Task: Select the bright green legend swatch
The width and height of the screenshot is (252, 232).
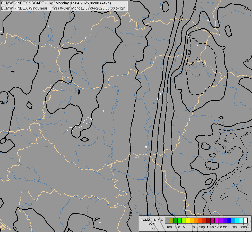Action: tap(179, 221)
